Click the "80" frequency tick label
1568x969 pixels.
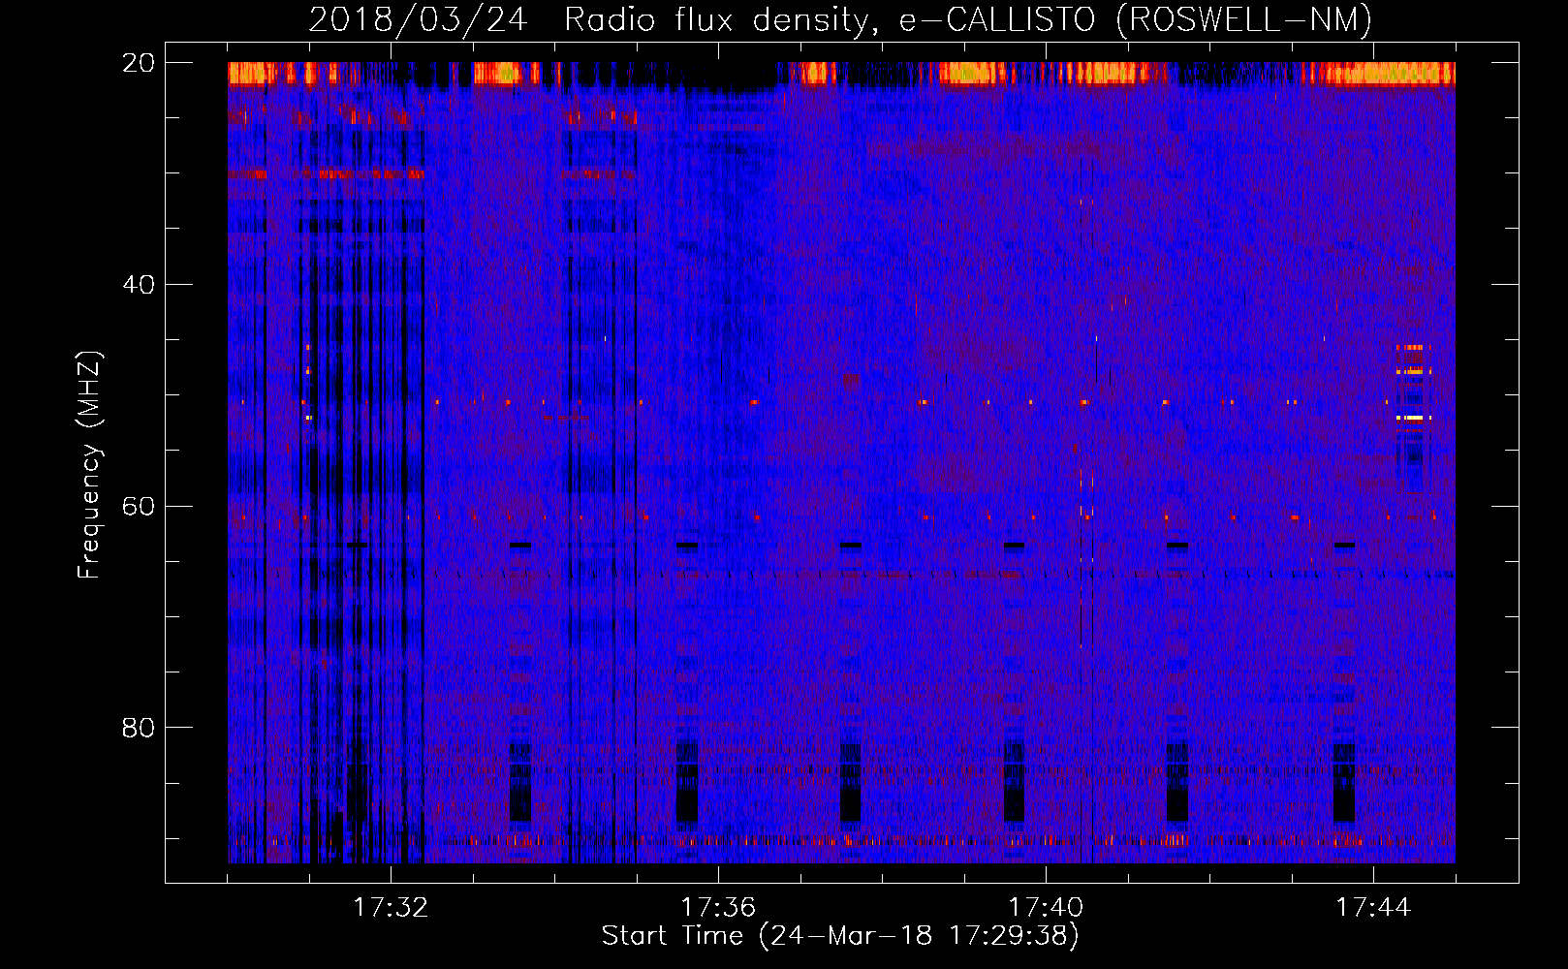coord(139,728)
